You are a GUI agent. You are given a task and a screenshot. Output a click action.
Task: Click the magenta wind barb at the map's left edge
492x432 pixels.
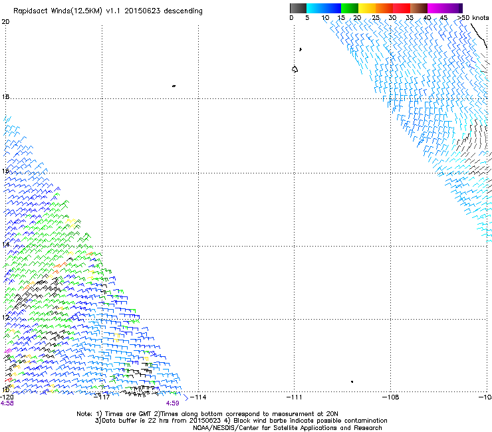8,351
